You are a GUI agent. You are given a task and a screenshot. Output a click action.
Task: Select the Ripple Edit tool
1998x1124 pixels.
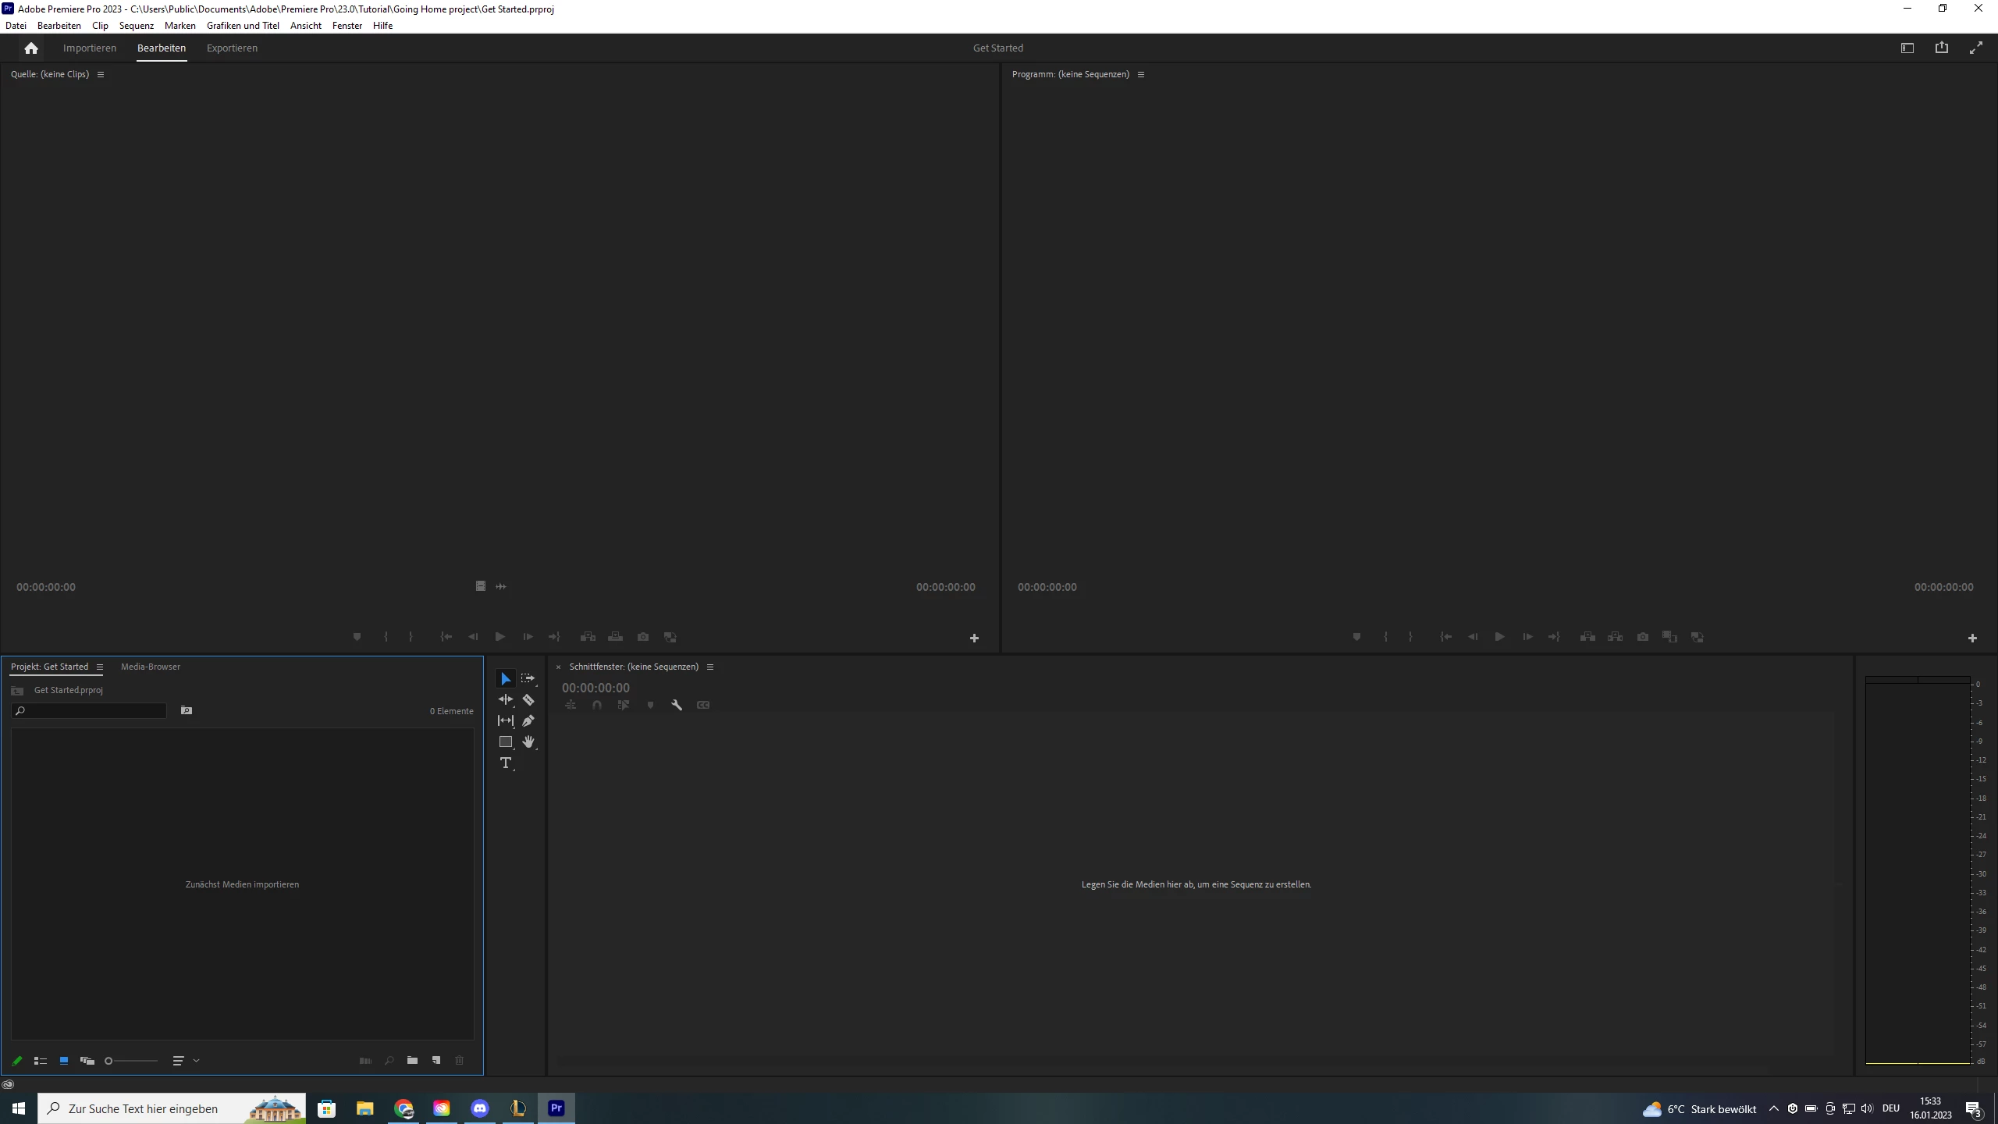[506, 700]
